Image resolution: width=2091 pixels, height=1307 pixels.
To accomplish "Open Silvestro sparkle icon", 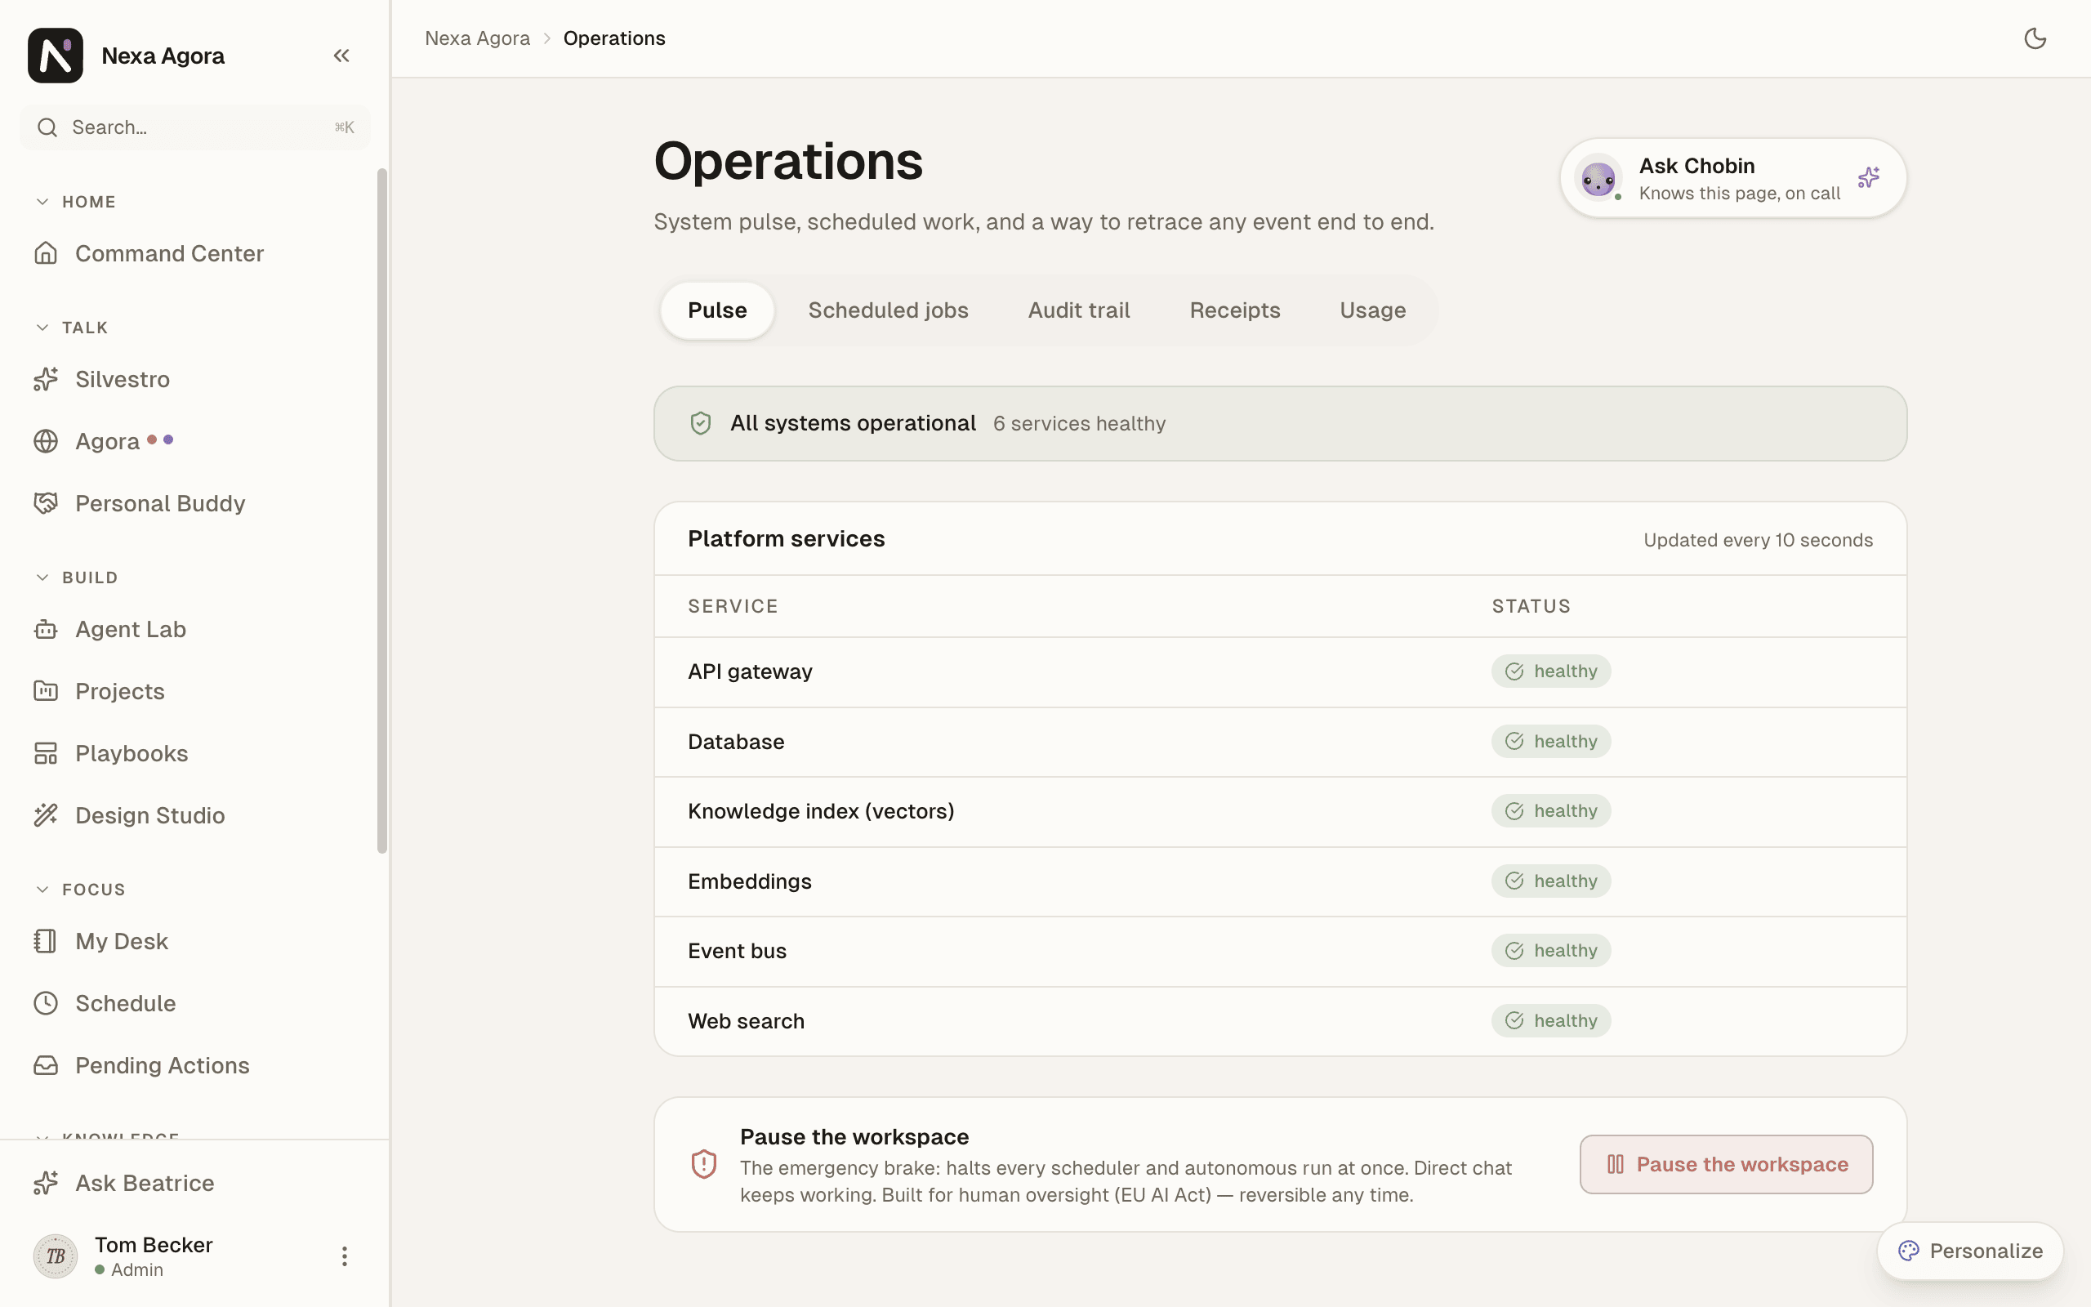I will (x=46, y=380).
